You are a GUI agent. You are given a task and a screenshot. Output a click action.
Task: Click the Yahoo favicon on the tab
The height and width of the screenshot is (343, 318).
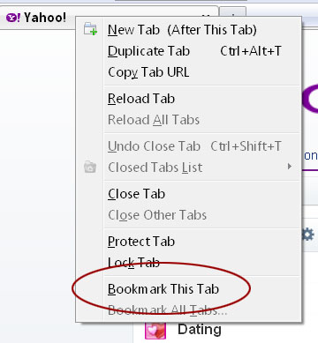coord(13,18)
